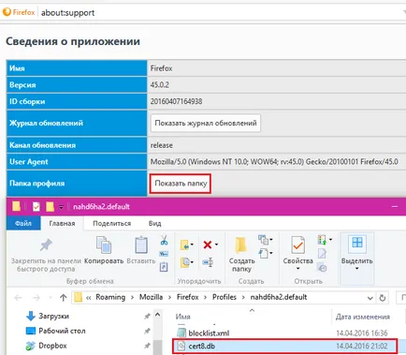Expand the Properties (Свойства) dropdown arrow
Viewport: 406px width, 355px height.
pos(297,268)
